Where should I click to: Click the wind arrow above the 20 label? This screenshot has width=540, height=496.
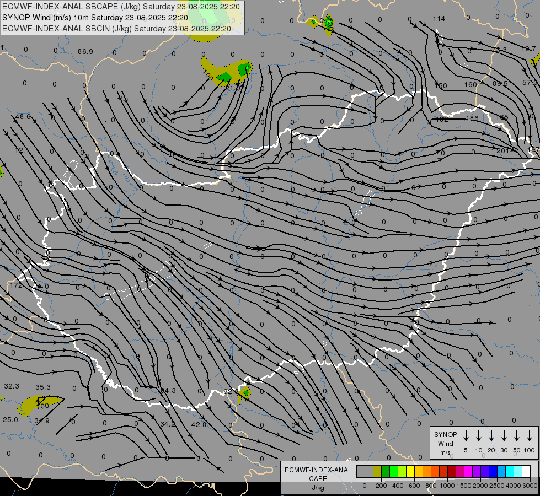491,436
